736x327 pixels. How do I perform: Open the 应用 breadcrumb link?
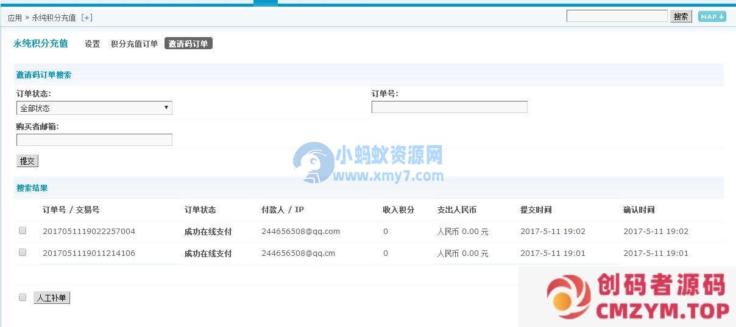[15, 18]
